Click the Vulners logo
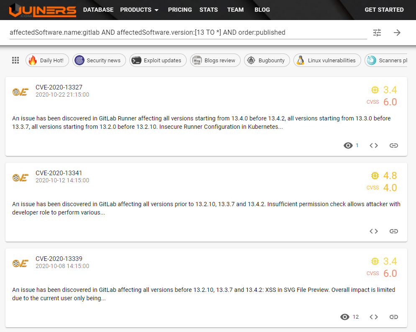Image resolution: width=416 pixels, height=332 pixels. [43, 10]
